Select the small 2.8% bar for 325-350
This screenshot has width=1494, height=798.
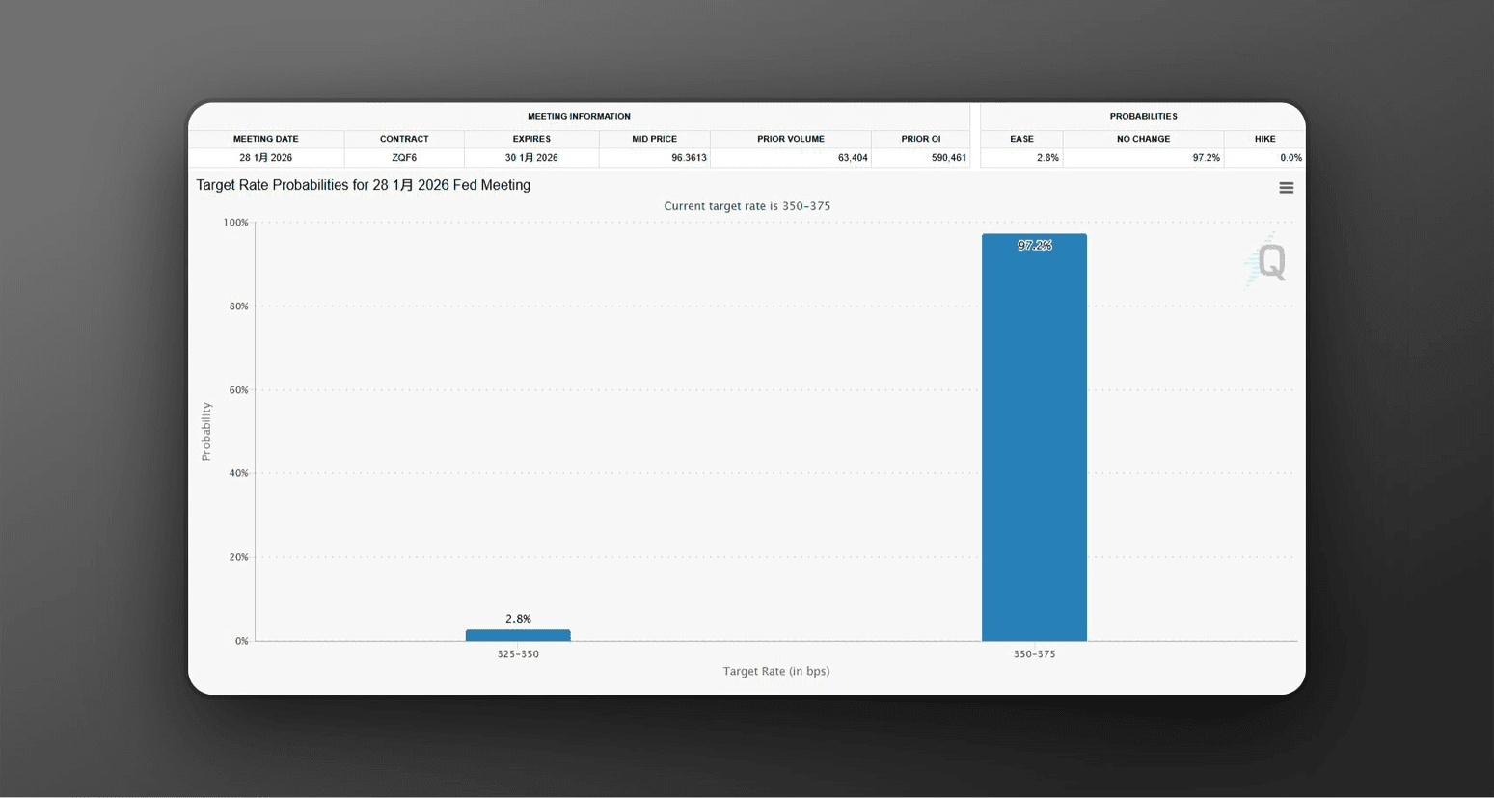pyautogui.click(x=518, y=635)
